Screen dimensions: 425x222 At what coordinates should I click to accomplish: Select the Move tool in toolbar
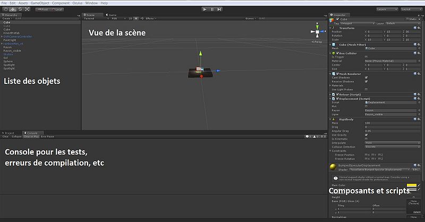[x=12, y=9]
